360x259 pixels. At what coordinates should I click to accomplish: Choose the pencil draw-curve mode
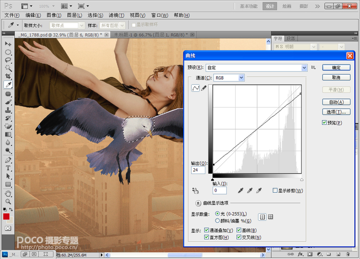[x=204, y=88]
